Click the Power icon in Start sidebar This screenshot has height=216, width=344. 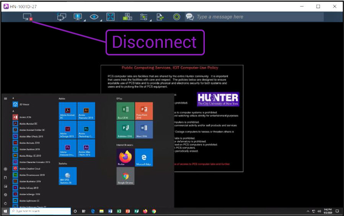[5, 203]
